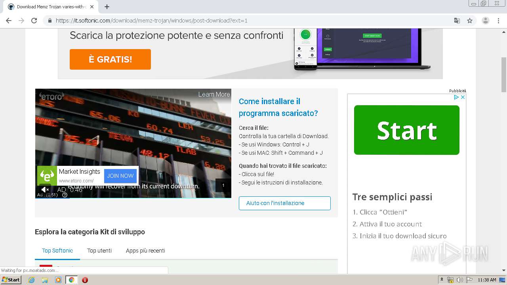Click the green Start ad button

click(406, 130)
